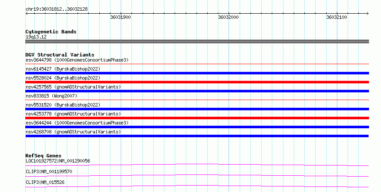Click the 36032100 ruler position label
This screenshot has width=381, height=192.
[x=336, y=17]
